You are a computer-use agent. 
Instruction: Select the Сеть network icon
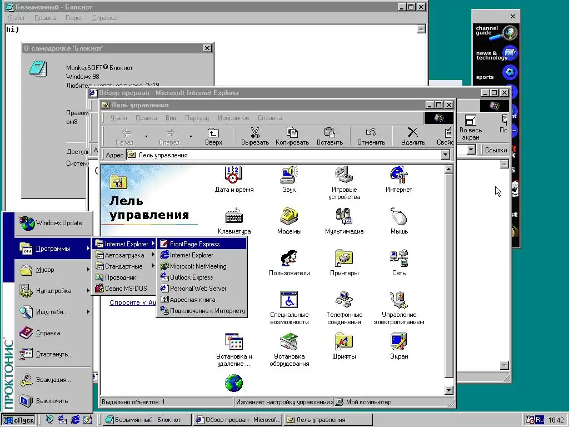pos(399,262)
